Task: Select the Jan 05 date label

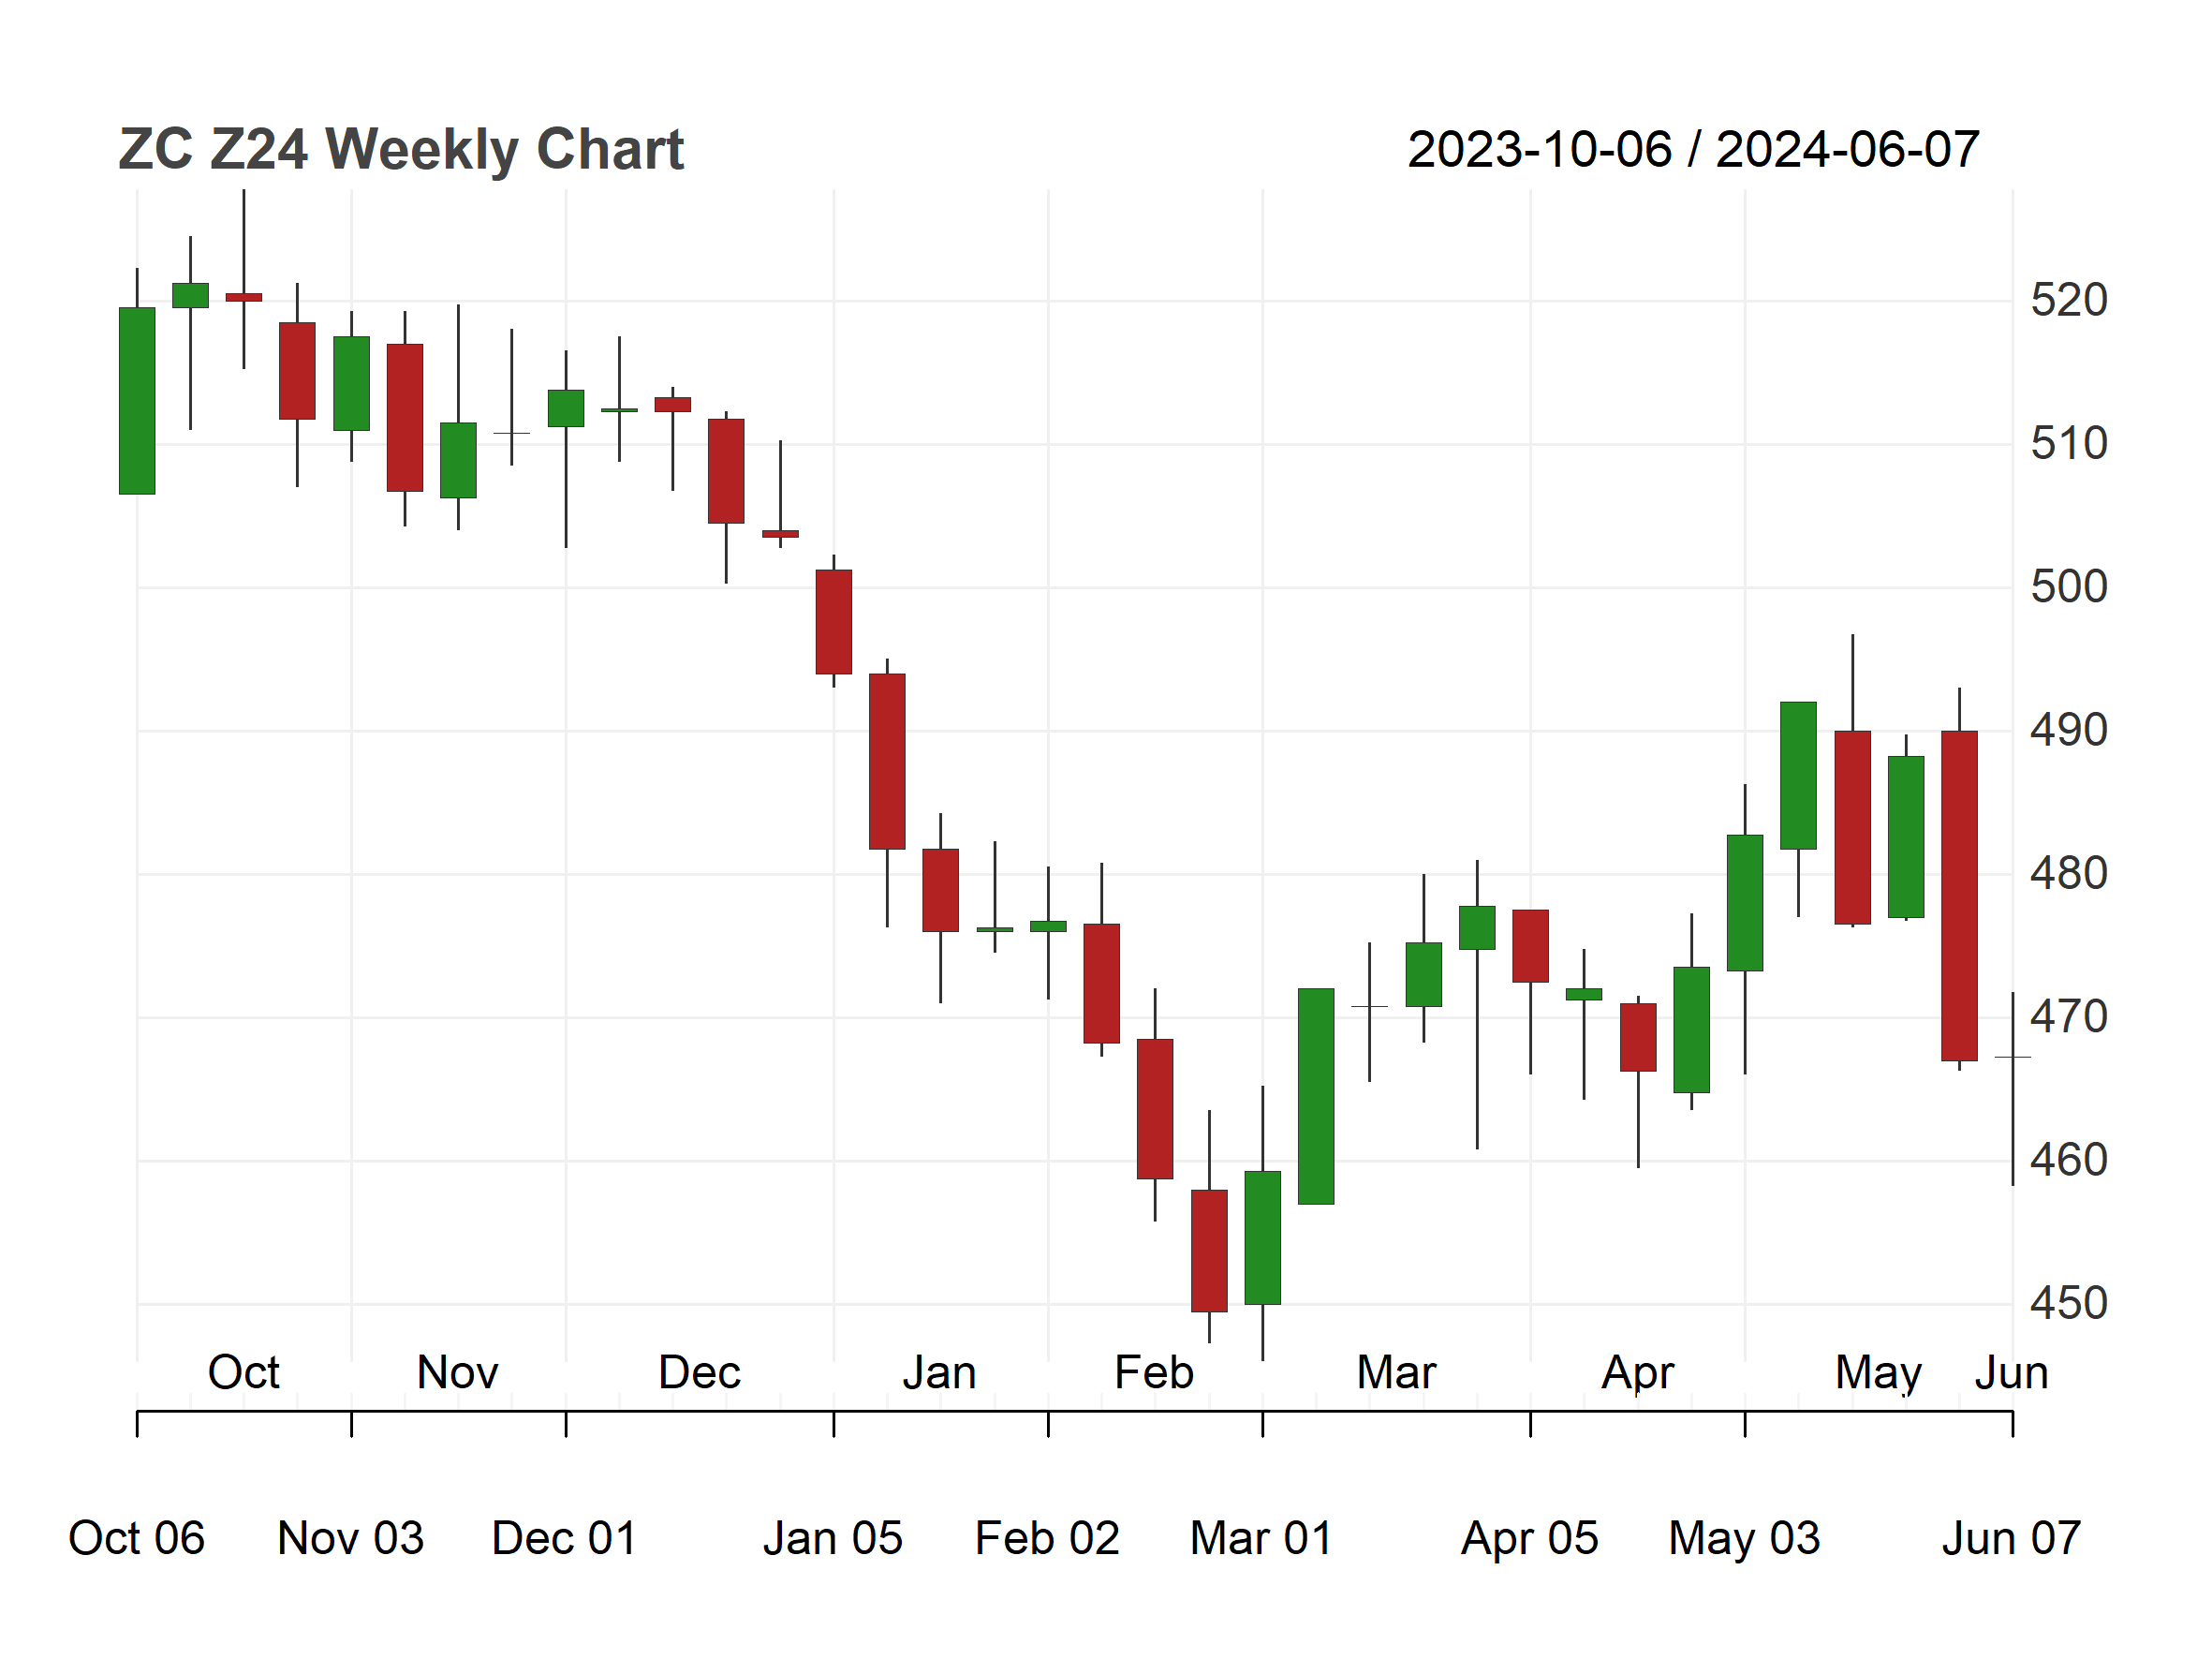Action: (x=833, y=1538)
